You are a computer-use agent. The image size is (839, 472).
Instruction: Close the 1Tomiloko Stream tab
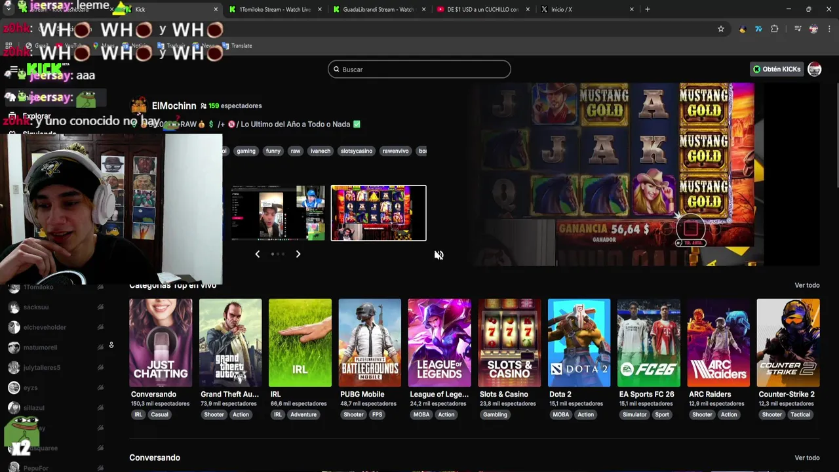(x=320, y=9)
